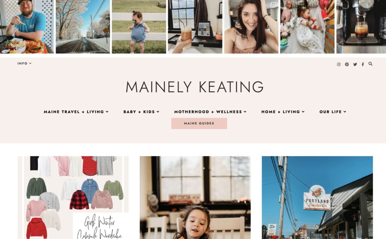Viewport: 386px width, 239px height.
Task: Click the Maine Guides button
Action: [x=199, y=123]
